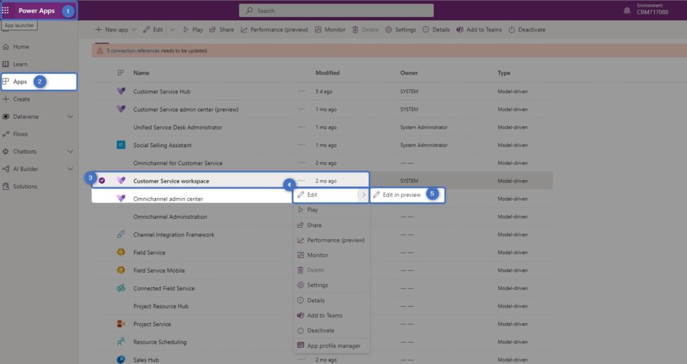Select Apps in the left navigation
Viewport: 687px width, 364px height.
pyautogui.click(x=39, y=81)
